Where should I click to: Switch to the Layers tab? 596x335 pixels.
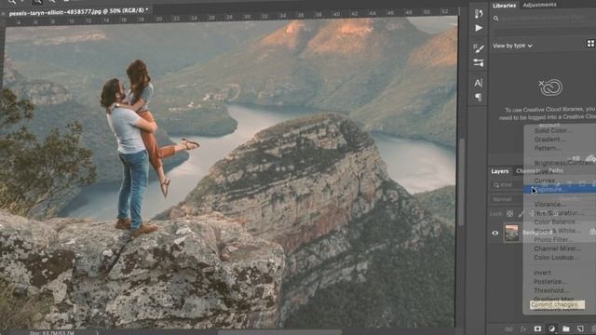tap(499, 171)
